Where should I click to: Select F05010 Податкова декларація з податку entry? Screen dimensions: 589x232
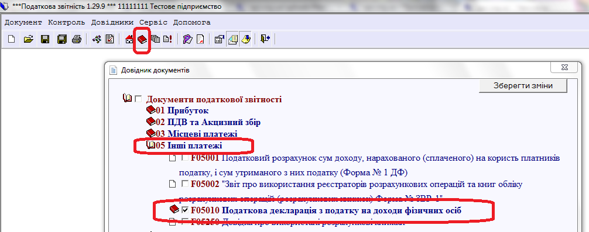pos(326,210)
